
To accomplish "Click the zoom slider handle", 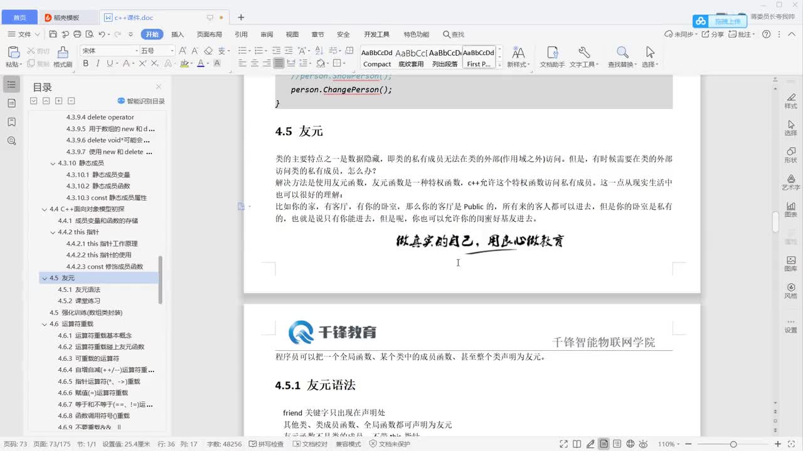I will pos(733,444).
